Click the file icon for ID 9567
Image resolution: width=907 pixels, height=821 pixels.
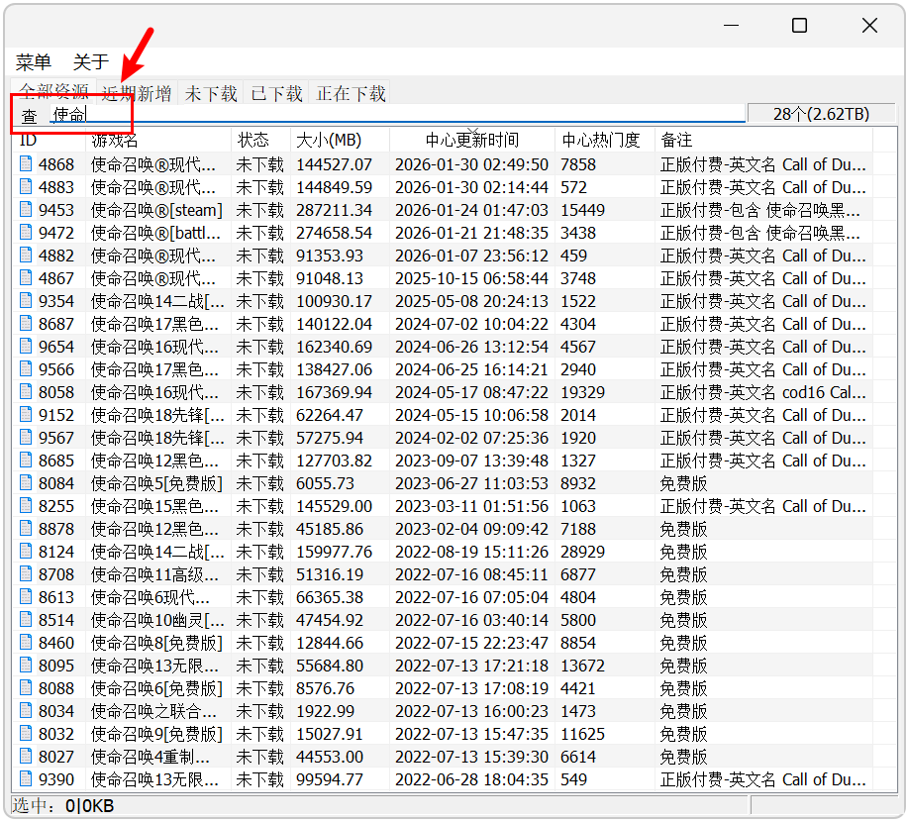click(x=26, y=438)
